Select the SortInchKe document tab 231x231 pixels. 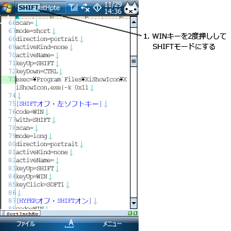[20, 213]
